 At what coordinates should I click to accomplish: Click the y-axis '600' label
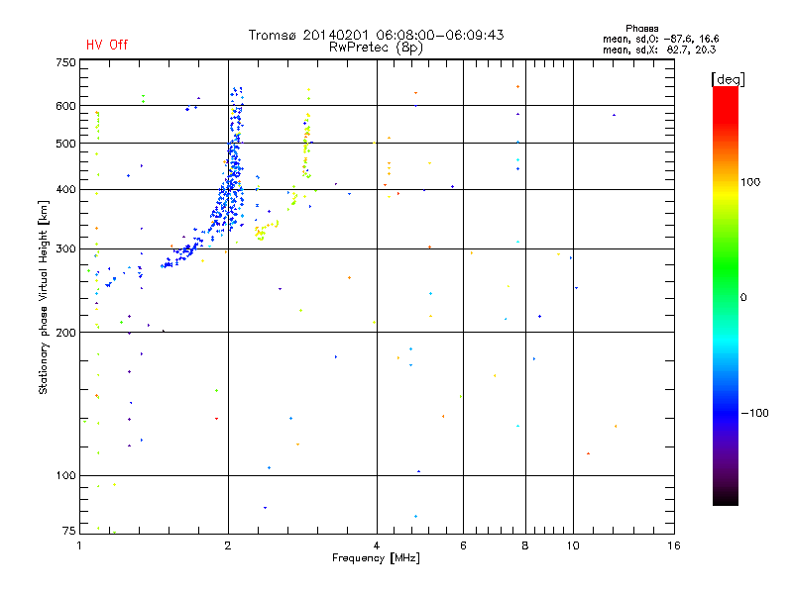pyautogui.click(x=65, y=106)
